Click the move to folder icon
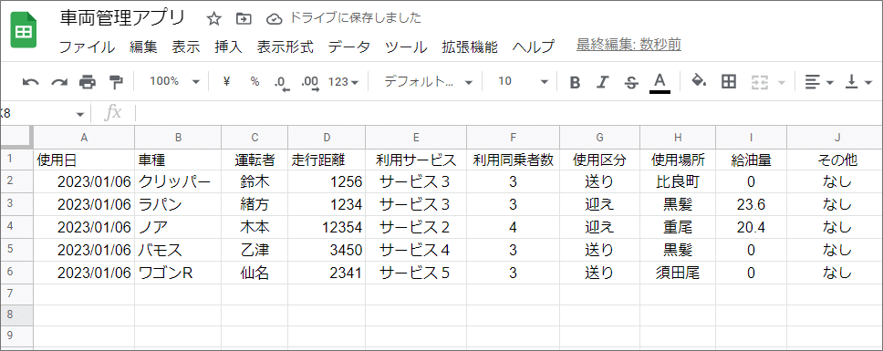The width and height of the screenshot is (883, 351). [x=244, y=19]
